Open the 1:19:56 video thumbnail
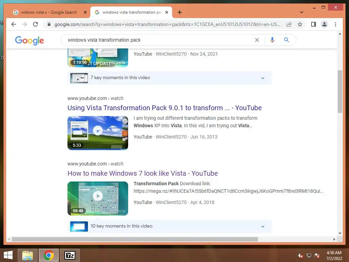Image resolution: width=349 pixels, height=262 pixels. 98,58
